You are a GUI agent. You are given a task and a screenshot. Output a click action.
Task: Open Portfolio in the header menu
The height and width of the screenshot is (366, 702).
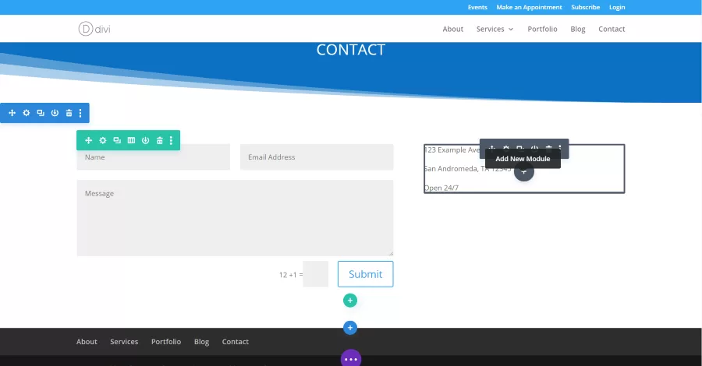point(542,29)
